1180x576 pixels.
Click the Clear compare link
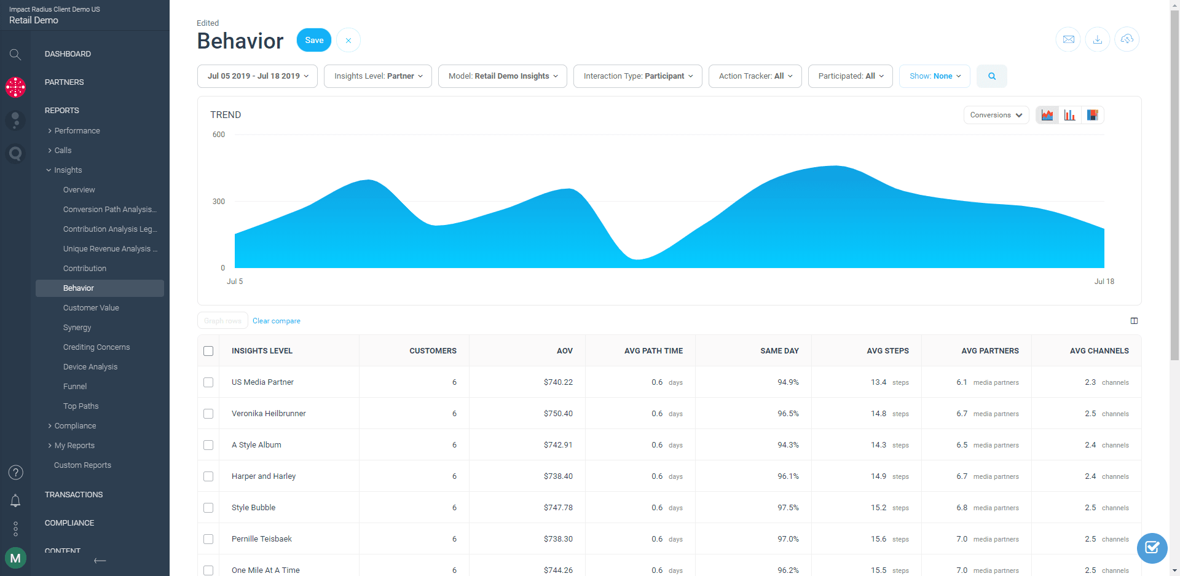tap(276, 321)
